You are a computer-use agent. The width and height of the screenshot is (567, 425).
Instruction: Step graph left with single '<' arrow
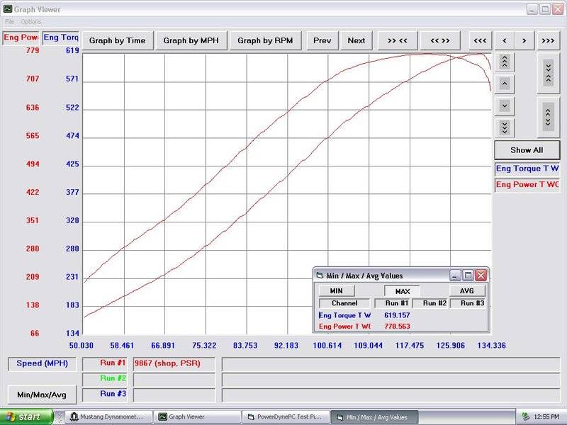pos(503,40)
